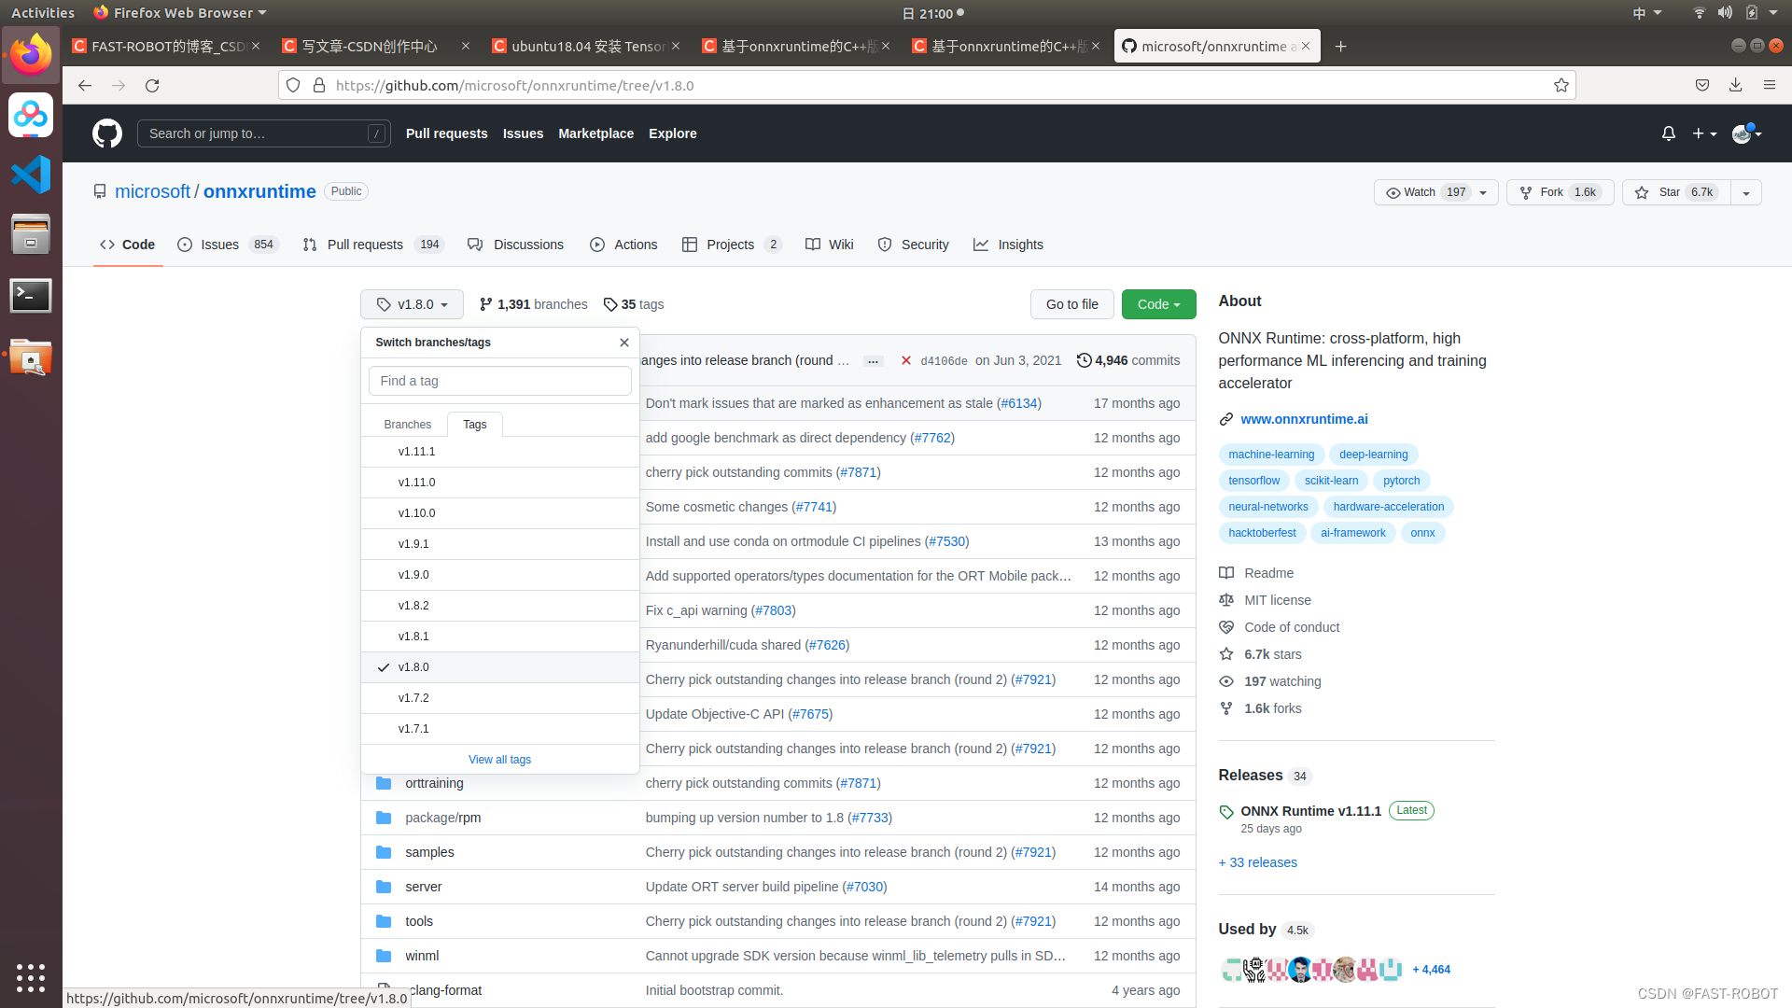Viewport: 1792px width, 1008px height.
Task: Open Firefox downloads from the toolbar icon
Action: coord(1735,85)
